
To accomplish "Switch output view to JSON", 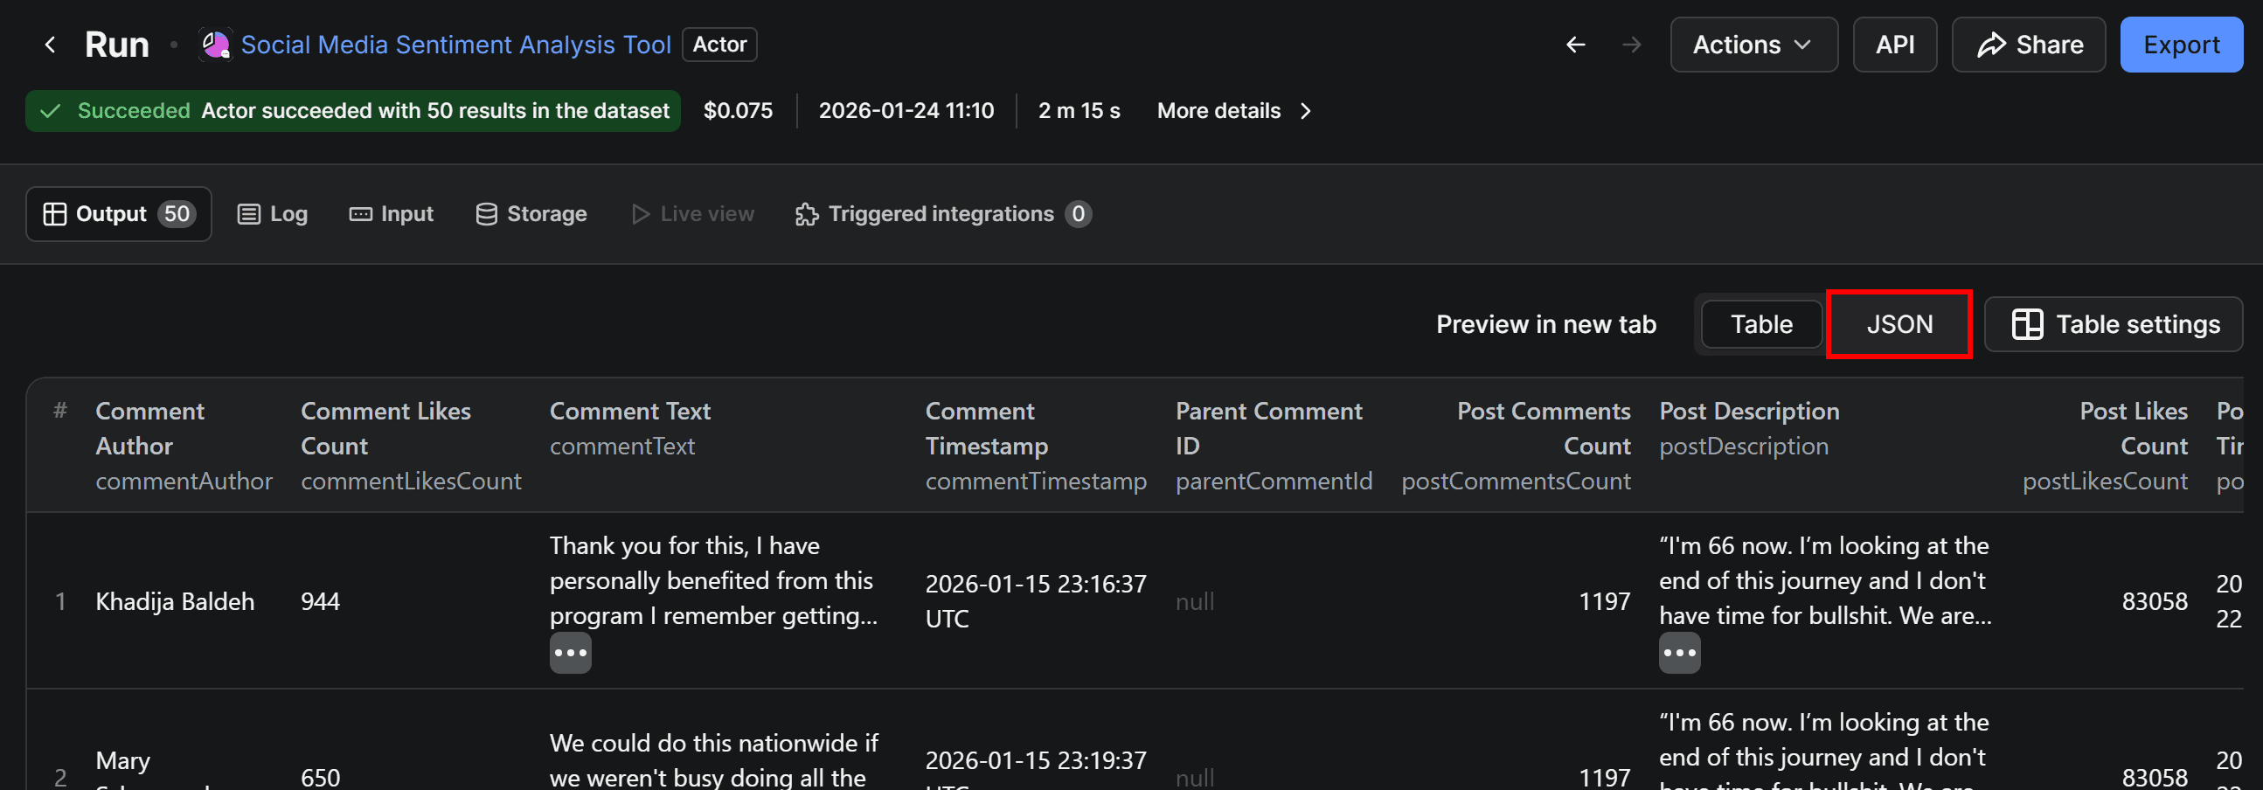I will (x=1899, y=324).
